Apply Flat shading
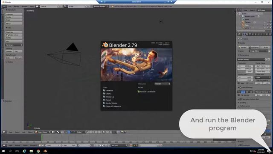This screenshot has height=154, width=273. [18, 51]
